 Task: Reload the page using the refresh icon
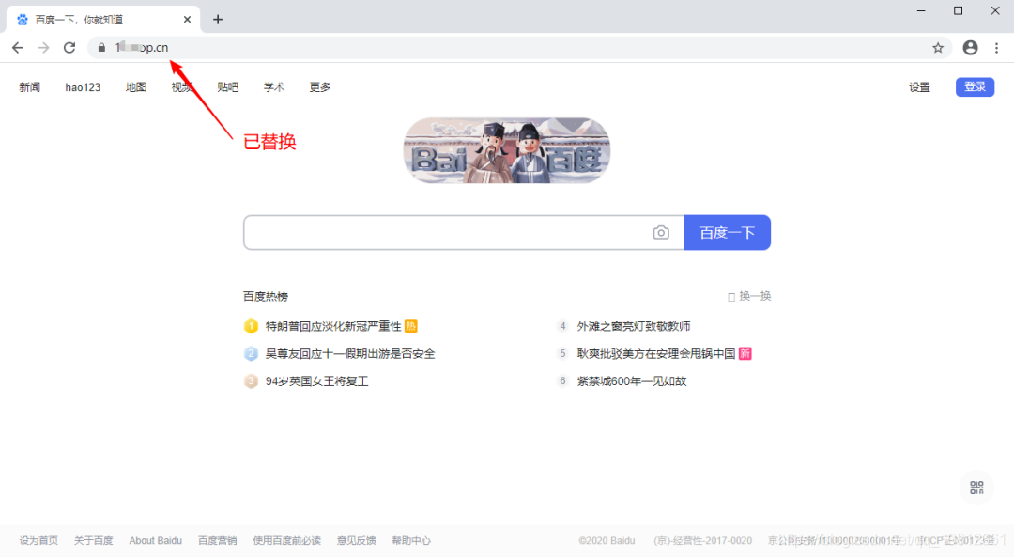(x=69, y=47)
